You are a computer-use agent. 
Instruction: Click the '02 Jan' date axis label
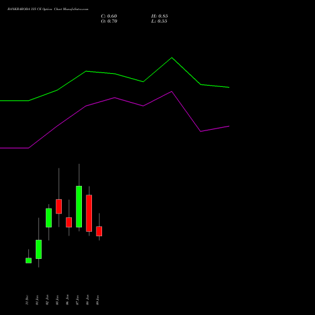pyautogui.click(x=47, y=300)
